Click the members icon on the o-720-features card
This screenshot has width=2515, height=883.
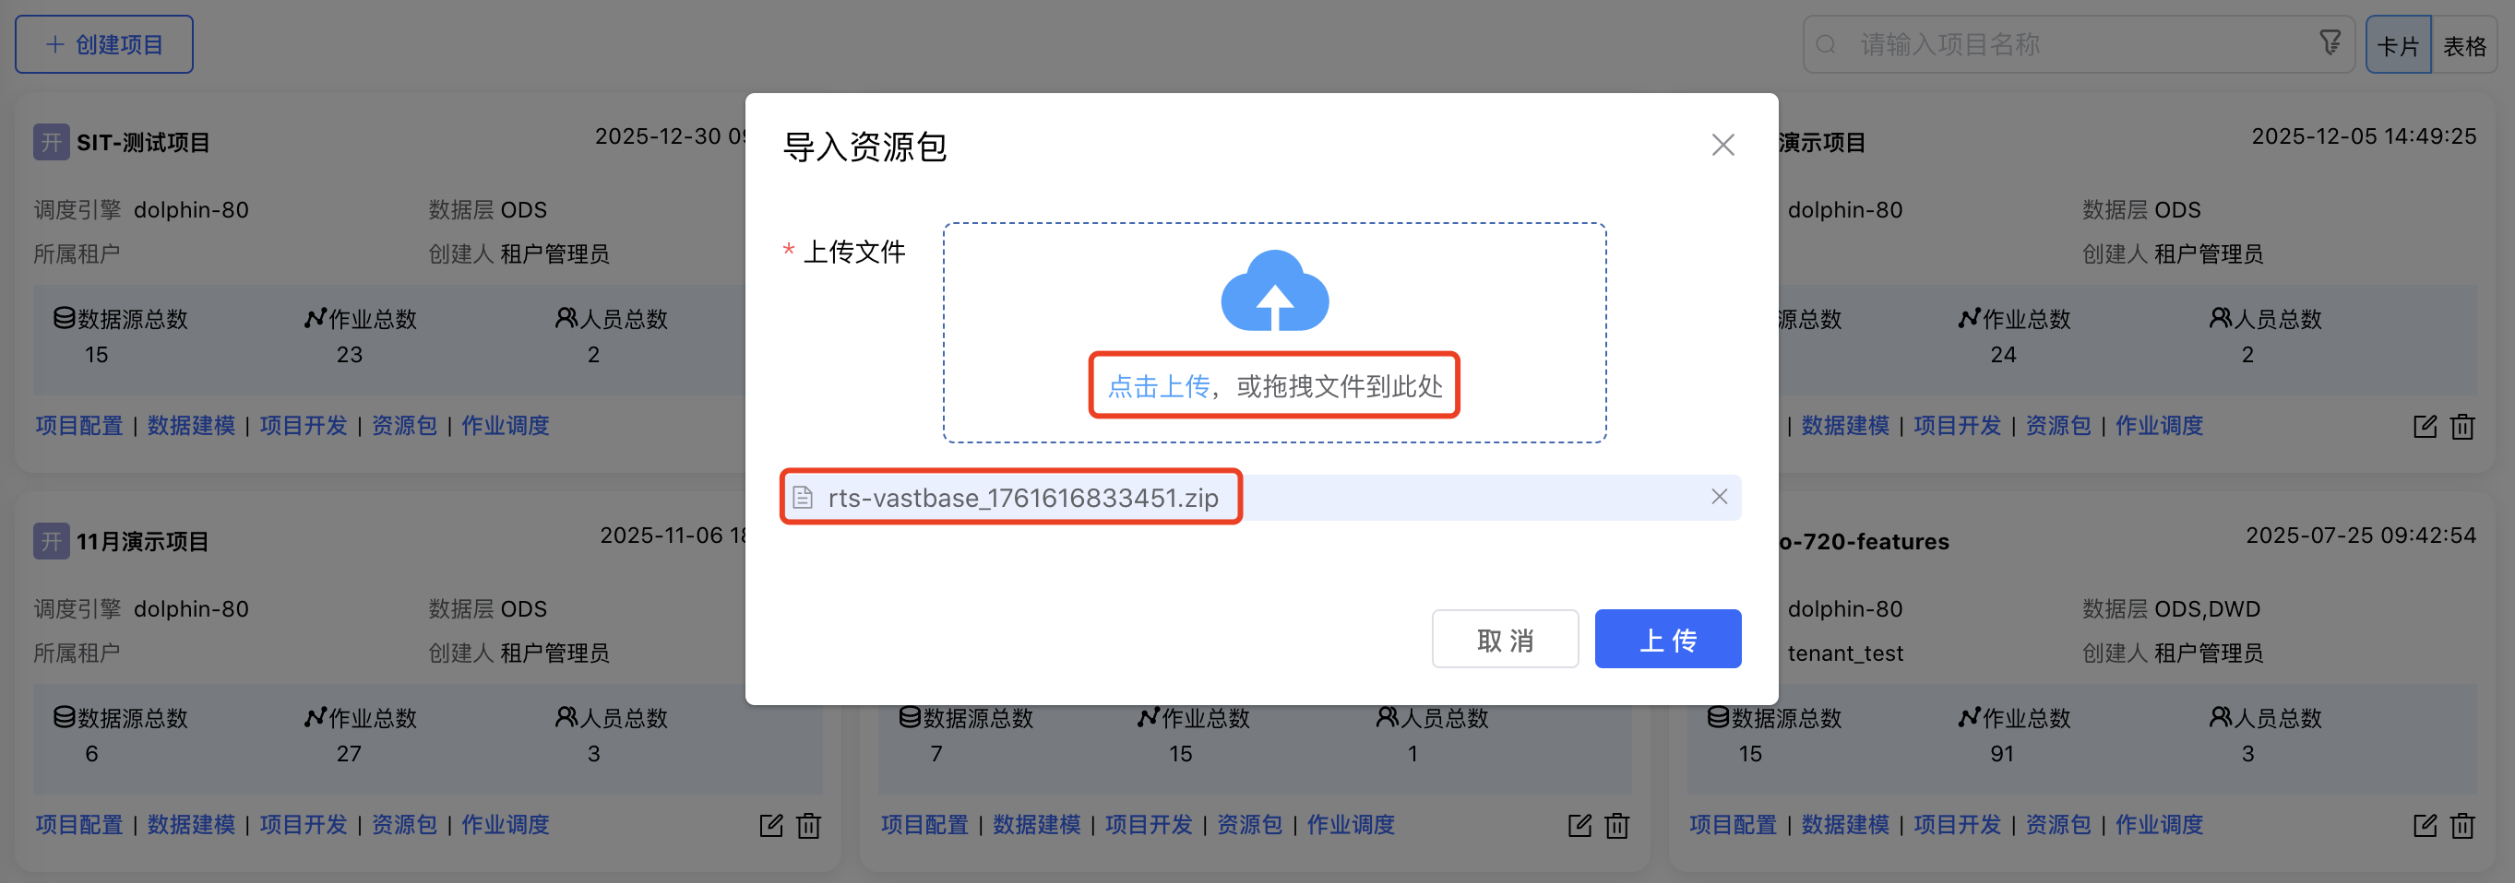[2220, 717]
